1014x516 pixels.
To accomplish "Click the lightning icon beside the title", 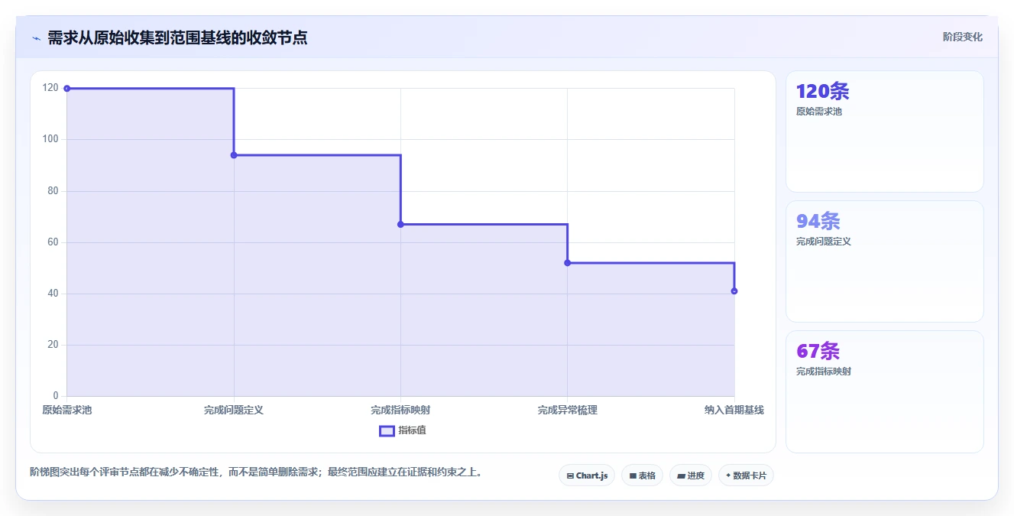I will pos(36,38).
